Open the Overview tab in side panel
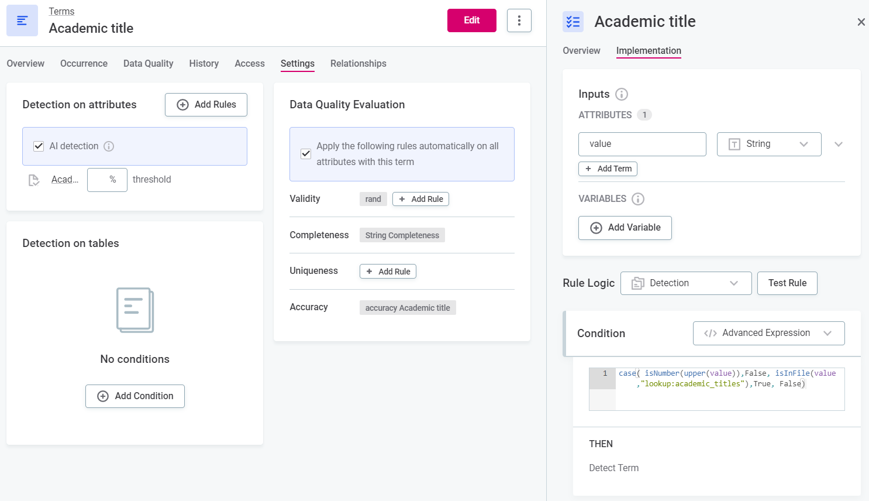This screenshot has width=869, height=501. click(x=581, y=51)
